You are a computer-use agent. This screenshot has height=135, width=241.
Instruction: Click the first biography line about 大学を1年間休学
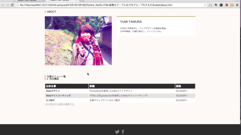coord(144,28)
